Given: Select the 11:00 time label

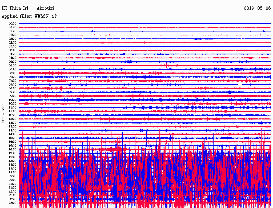Looking at the screenshot, I should click(x=13, y=107).
